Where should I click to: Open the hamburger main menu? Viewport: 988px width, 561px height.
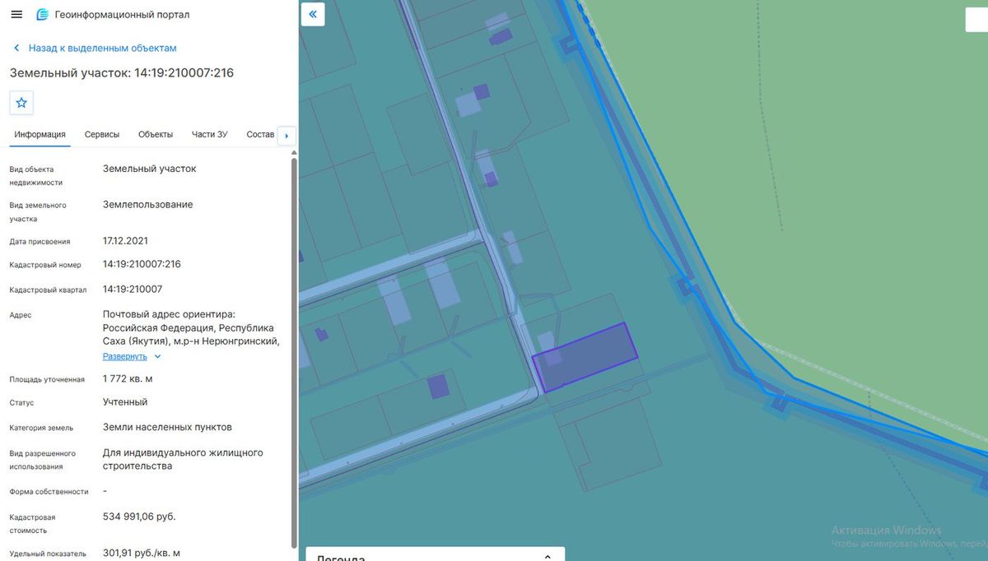coord(16,15)
